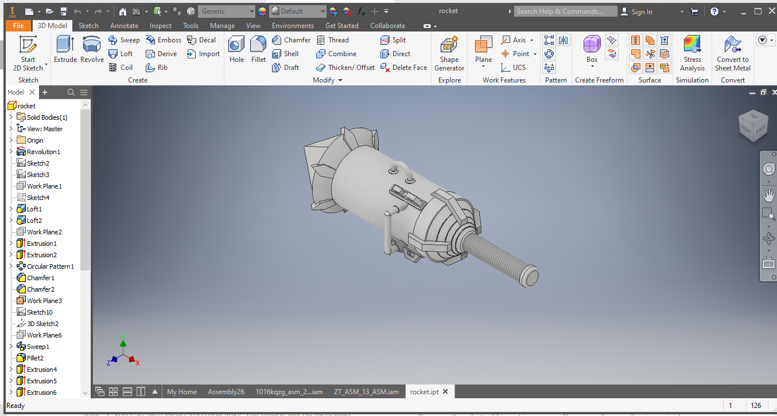
Task: Open the Generic material dropdown
Action: [252, 11]
